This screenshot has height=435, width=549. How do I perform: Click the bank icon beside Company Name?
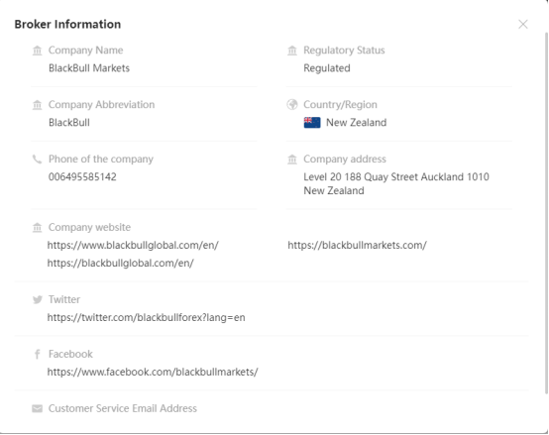(x=37, y=51)
